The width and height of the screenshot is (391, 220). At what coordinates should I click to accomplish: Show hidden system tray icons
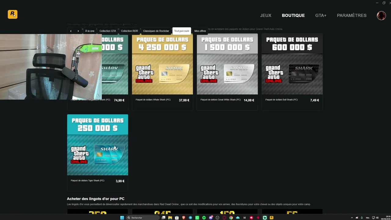[352, 218]
